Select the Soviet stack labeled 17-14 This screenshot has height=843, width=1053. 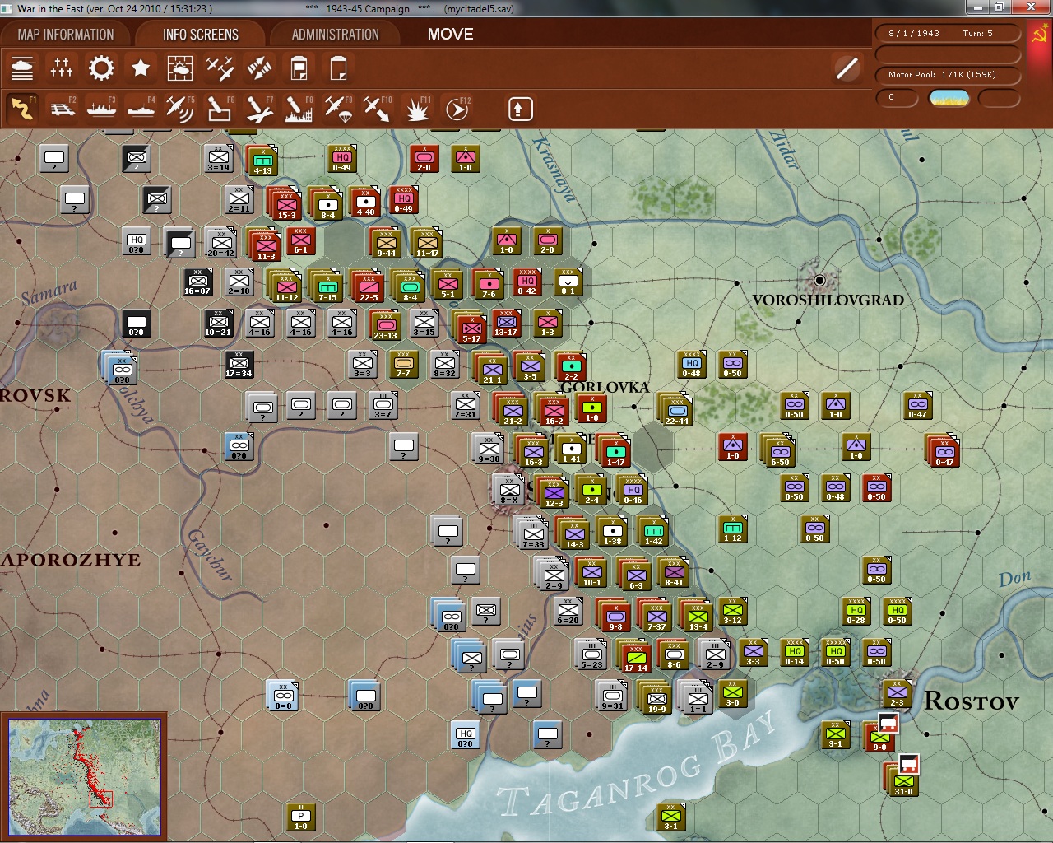coord(635,658)
